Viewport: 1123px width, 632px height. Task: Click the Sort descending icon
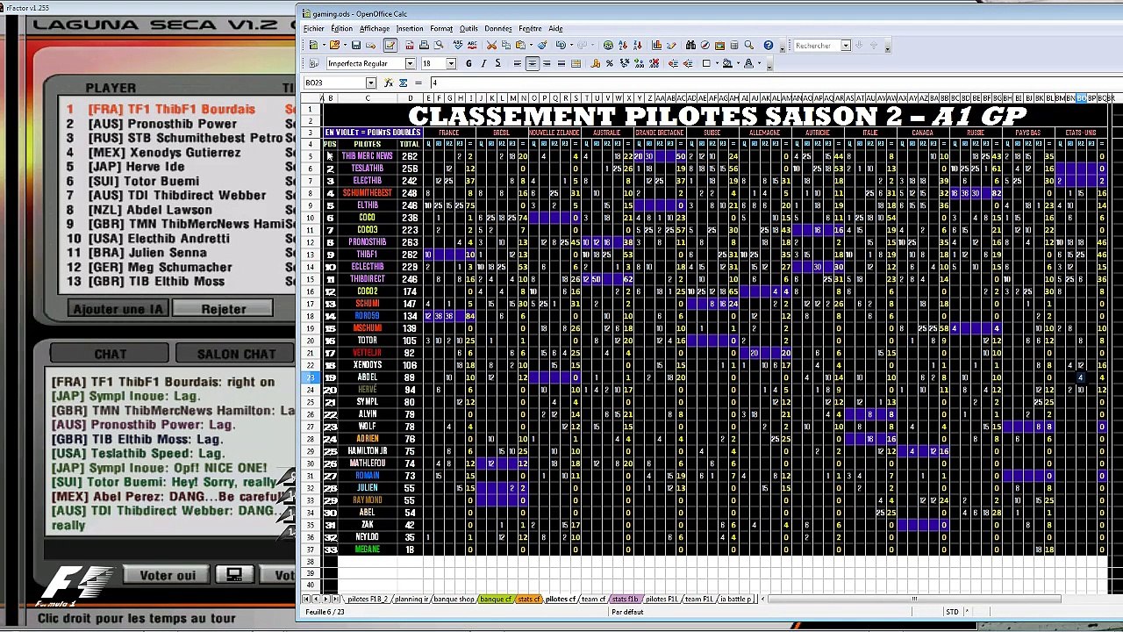(x=638, y=45)
